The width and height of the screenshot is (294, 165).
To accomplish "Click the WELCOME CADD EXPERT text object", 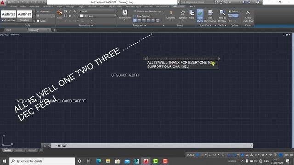I will point(51,101).
